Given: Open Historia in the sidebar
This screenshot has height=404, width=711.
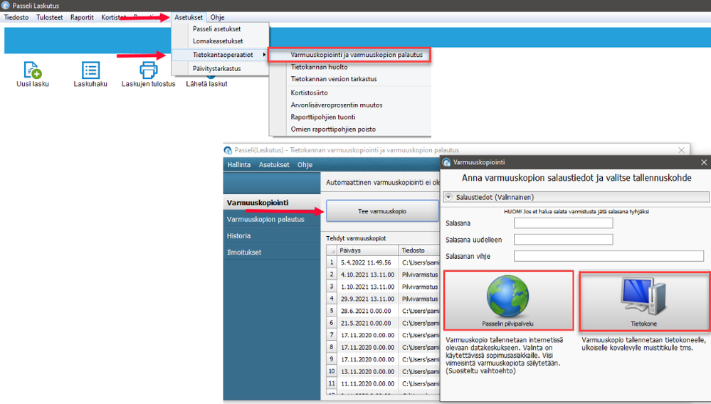Looking at the screenshot, I should click(x=272, y=236).
